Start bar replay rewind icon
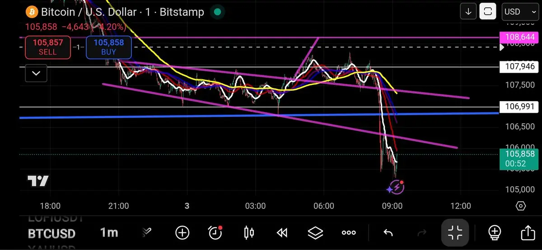 [x=282, y=233]
